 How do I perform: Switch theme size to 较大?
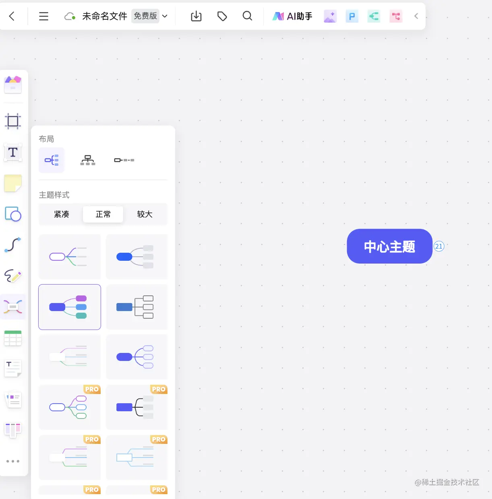tap(145, 214)
